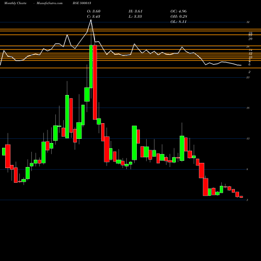
Task: Click the price axis label 32
Action: point(248,22)
